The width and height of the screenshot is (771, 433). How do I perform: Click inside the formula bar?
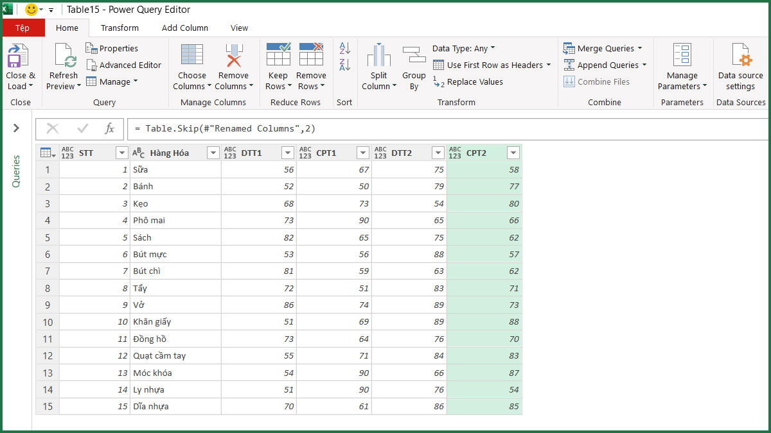pos(321,128)
